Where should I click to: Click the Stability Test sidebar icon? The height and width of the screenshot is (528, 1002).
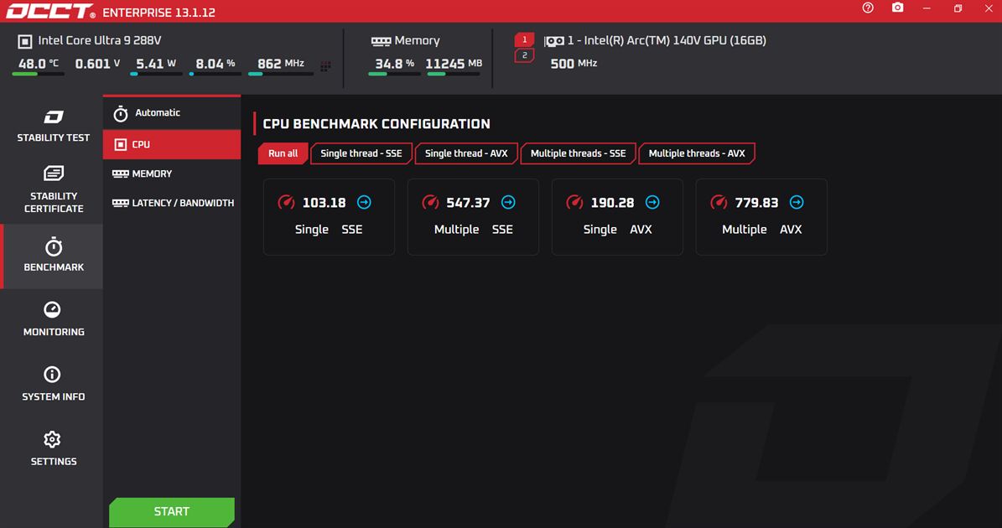pos(53,116)
